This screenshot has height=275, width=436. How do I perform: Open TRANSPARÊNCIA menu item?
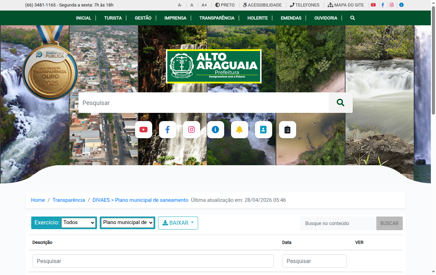coord(217,18)
